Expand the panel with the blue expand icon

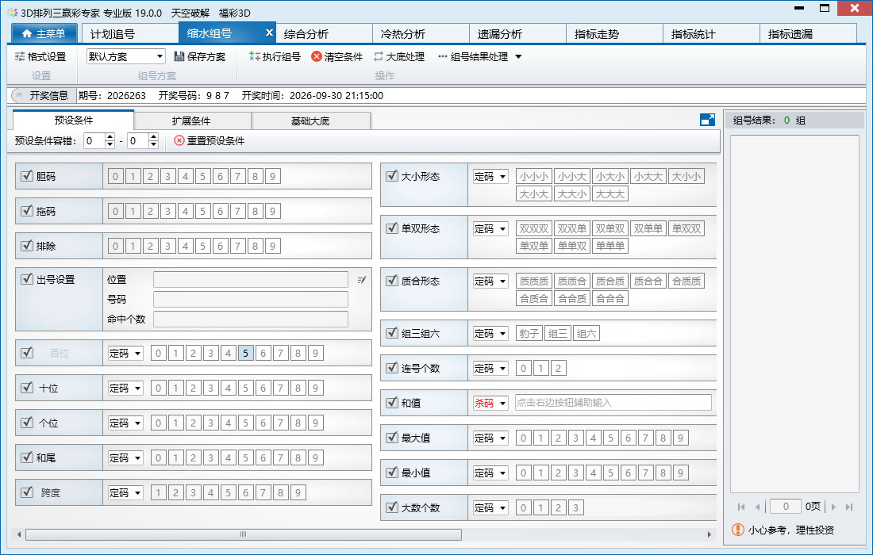707,120
